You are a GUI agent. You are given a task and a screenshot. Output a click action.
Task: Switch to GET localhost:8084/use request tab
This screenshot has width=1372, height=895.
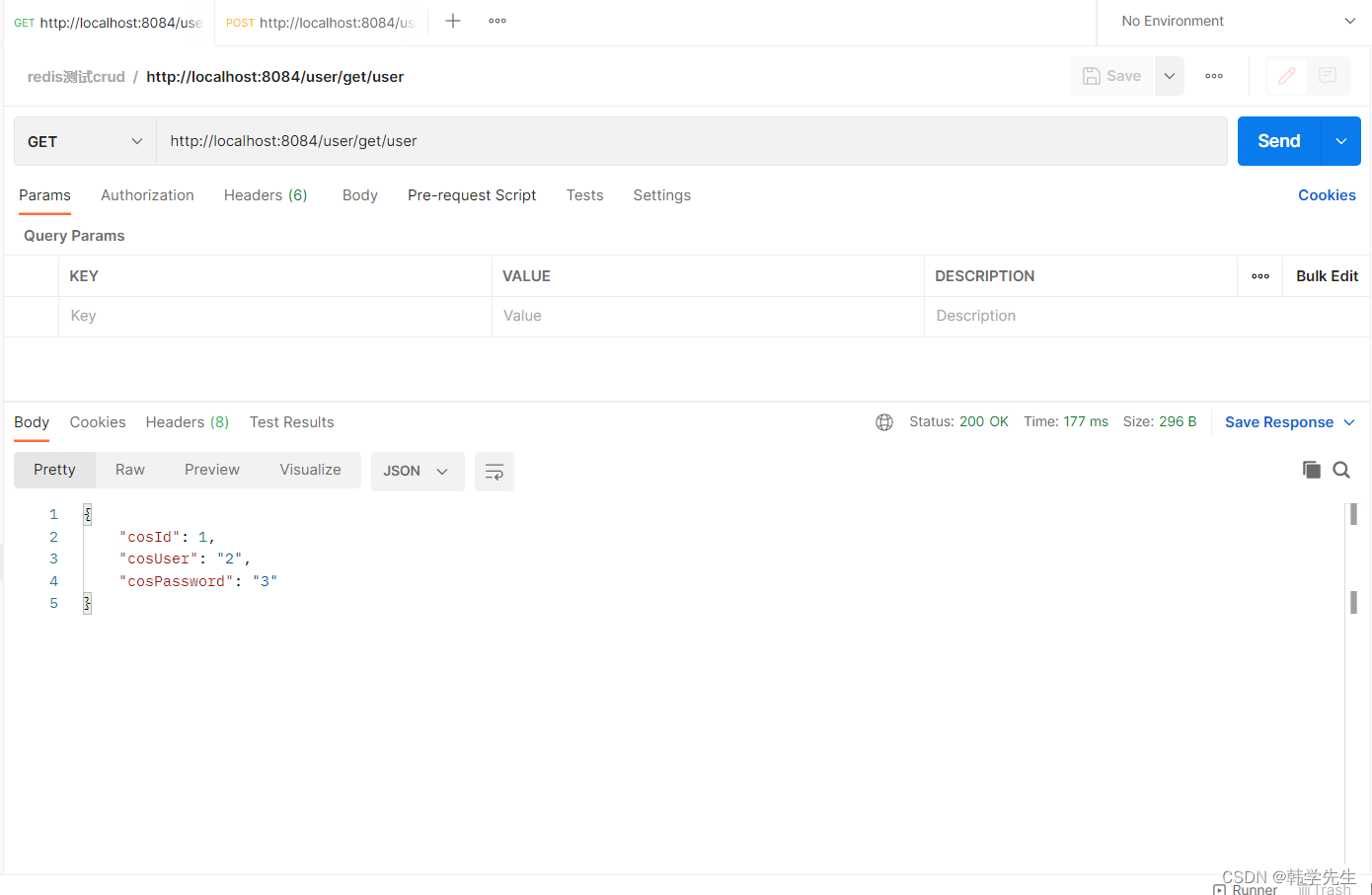(x=108, y=23)
